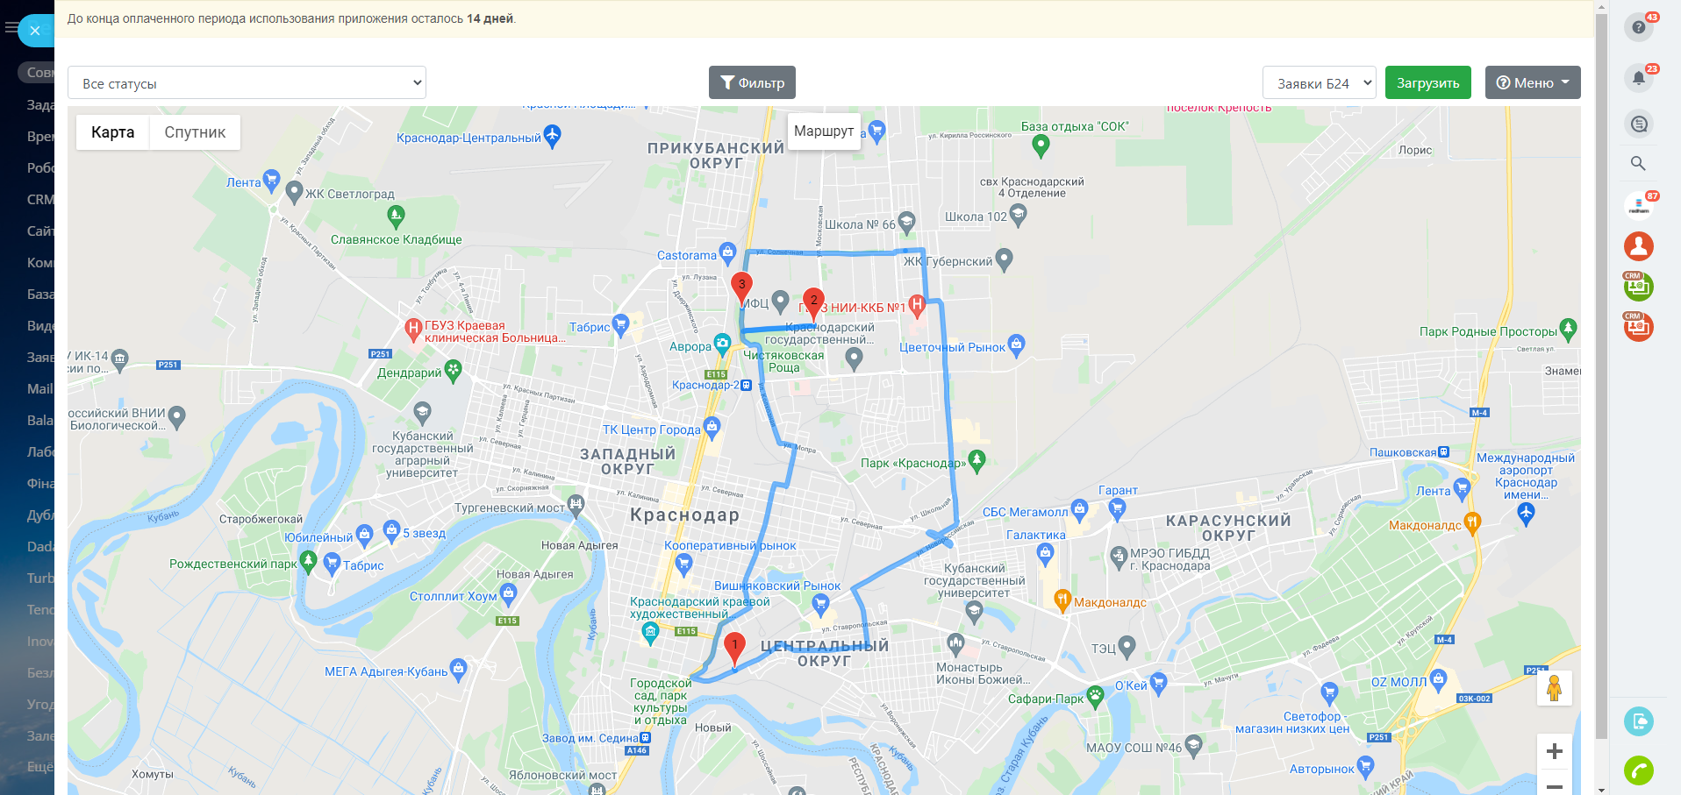Close the slider panel with the X button
Viewport: 1681px width, 795px height.
35,31
